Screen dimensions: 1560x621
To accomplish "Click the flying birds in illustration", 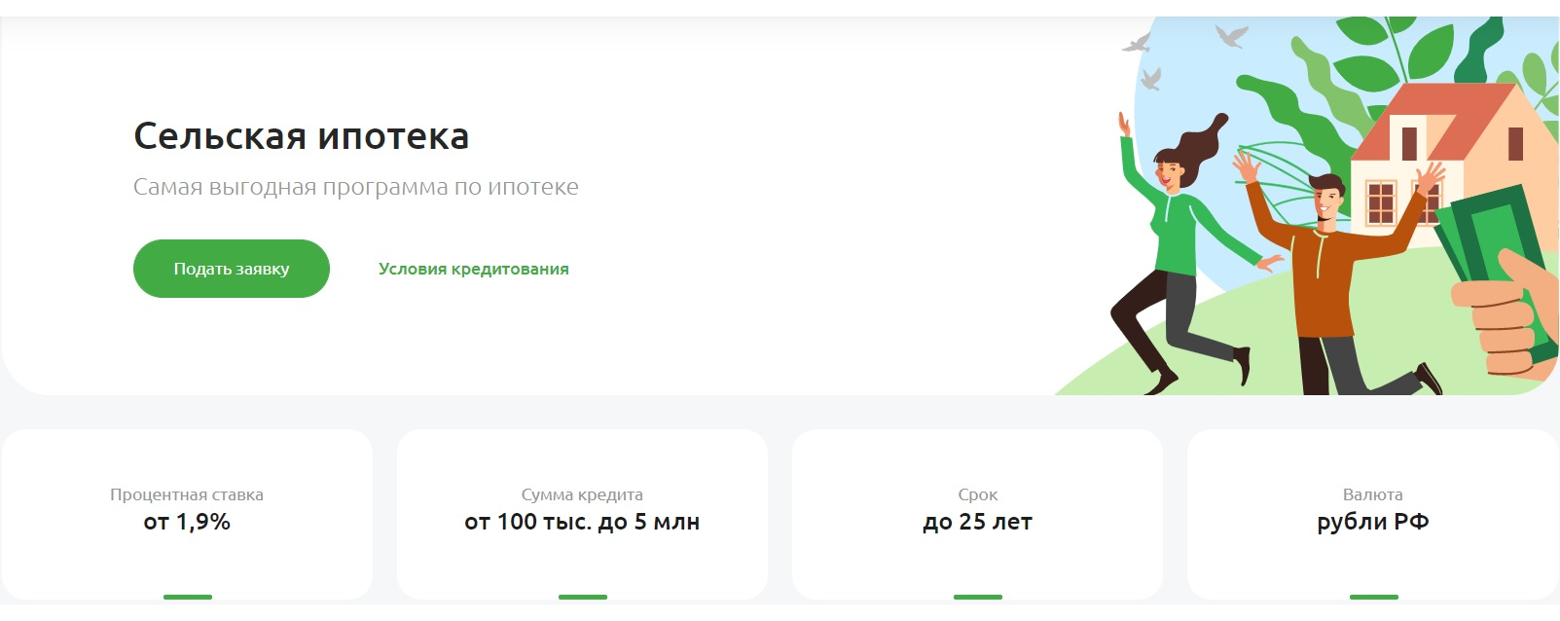I will pos(1230,37).
